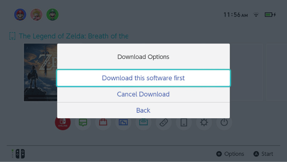Open the Album icon

click(x=123, y=123)
